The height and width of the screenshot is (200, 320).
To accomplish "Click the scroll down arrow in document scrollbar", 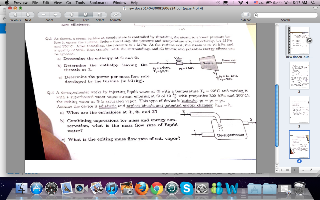I will coord(277,170).
